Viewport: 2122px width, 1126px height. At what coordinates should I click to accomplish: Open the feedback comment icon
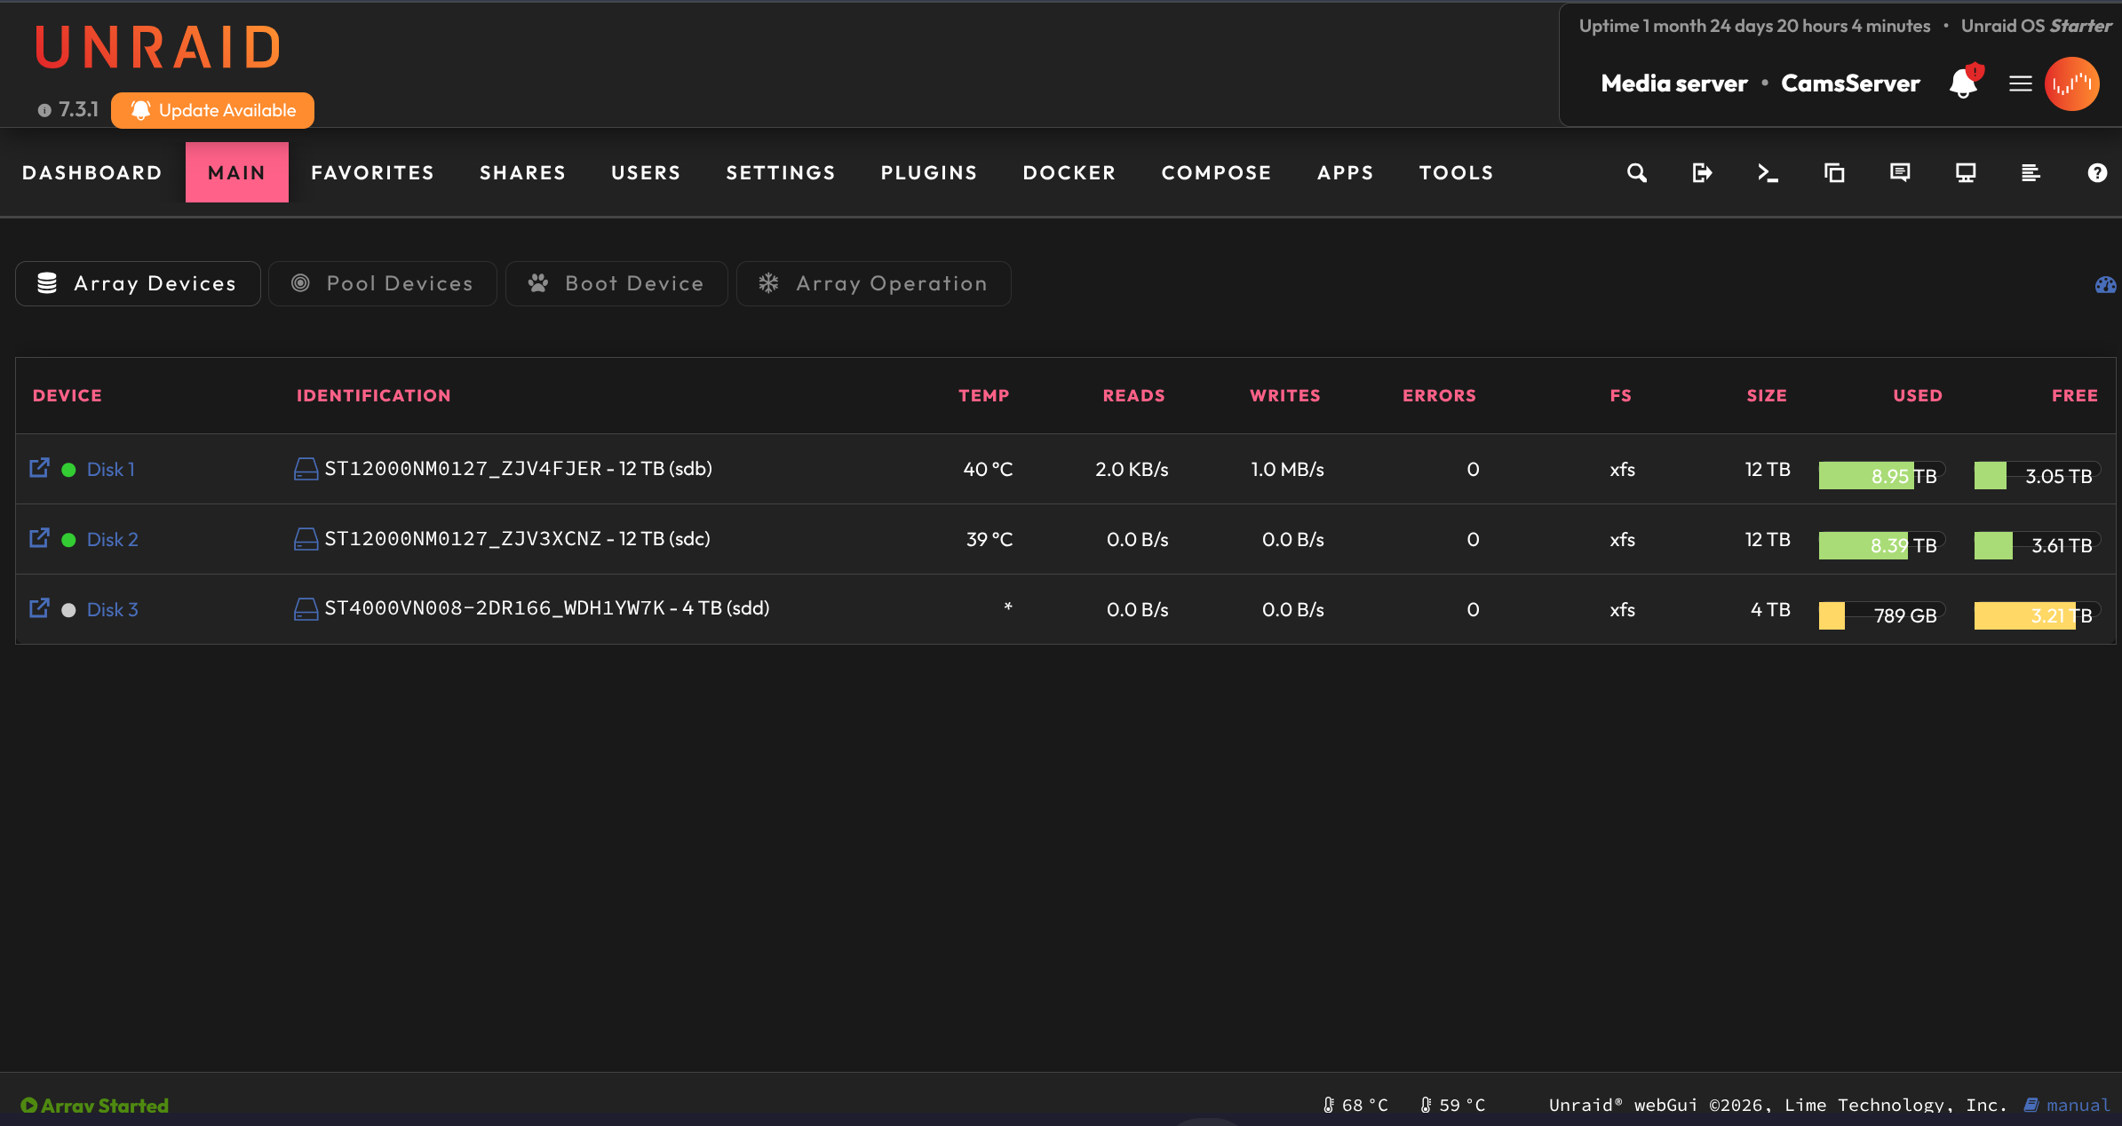click(1900, 173)
